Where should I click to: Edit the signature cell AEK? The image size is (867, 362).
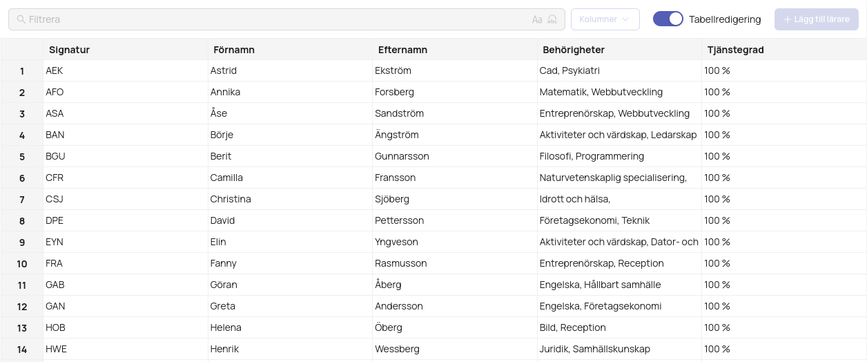[x=125, y=71]
